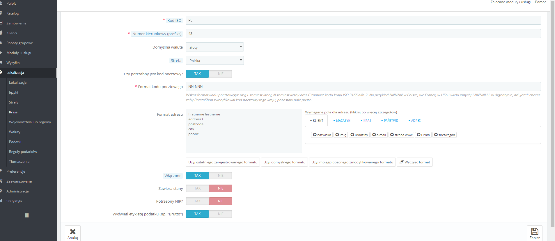Viewport: 555px width, 241px height.
Task: Open the 'Zalecane moduły i usługi' link
Action: (510, 2)
